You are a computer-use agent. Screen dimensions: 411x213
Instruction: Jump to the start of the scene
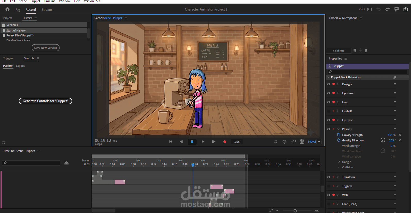[x=170, y=142]
